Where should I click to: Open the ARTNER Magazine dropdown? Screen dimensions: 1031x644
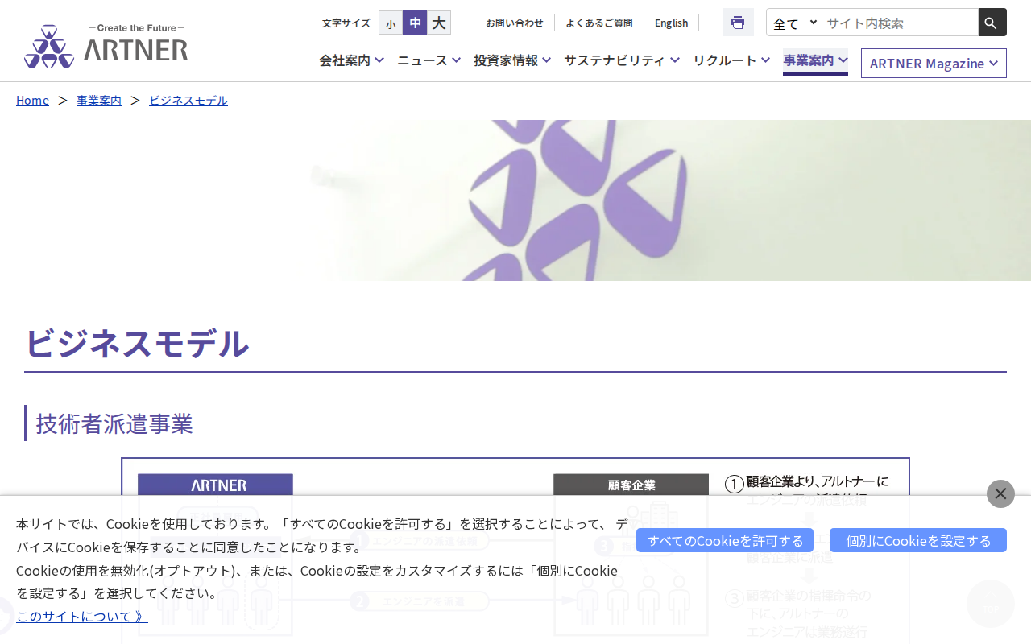pyautogui.click(x=934, y=63)
